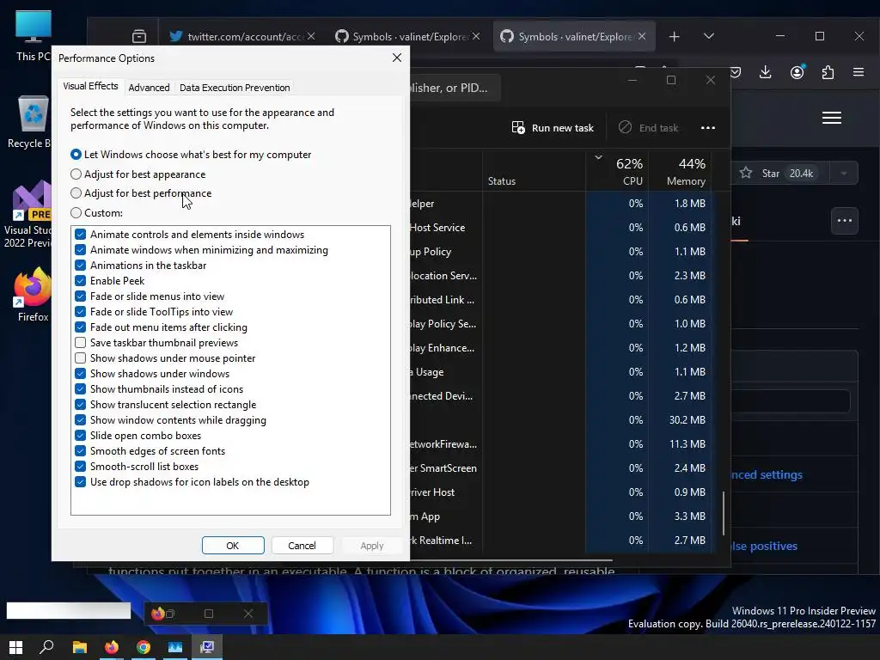Screen dimensions: 880x660
Task: Open Visual Studio 2022 Preview desktop shortcut
Action: [x=29, y=215]
